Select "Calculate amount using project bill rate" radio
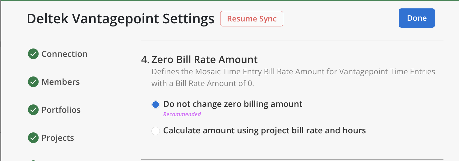The width and height of the screenshot is (459, 161). (x=155, y=131)
